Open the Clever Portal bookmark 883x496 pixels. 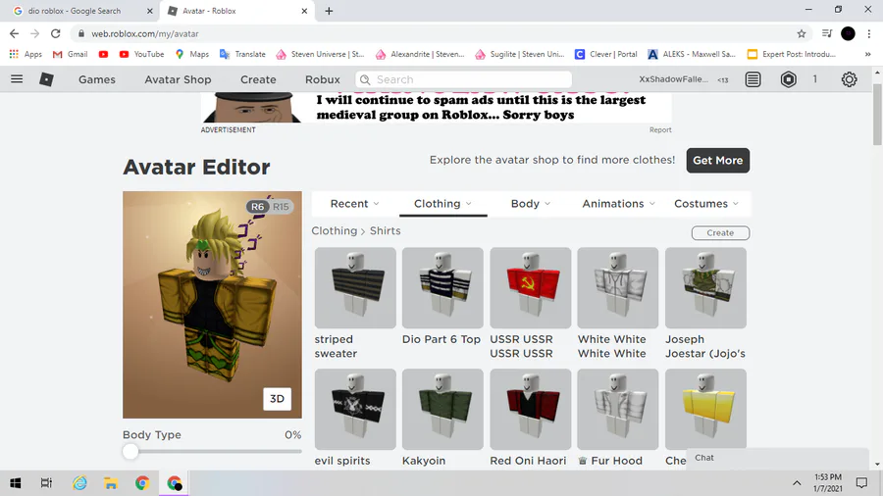[x=606, y=54]
